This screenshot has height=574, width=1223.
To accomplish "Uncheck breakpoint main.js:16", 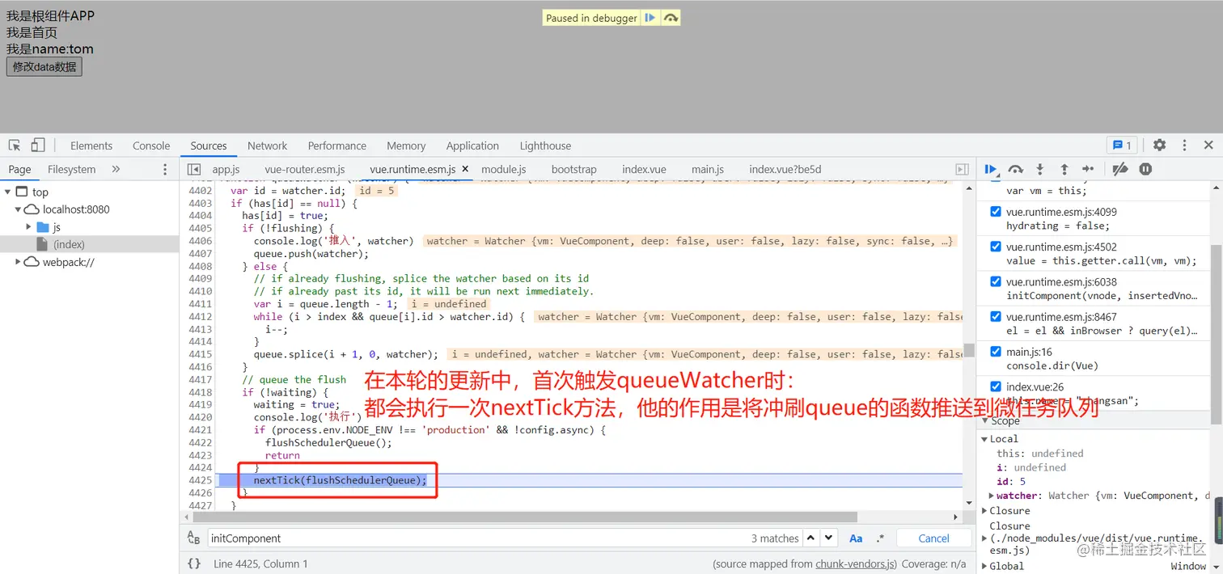I will pyautogui.click(x=996, y=351).
